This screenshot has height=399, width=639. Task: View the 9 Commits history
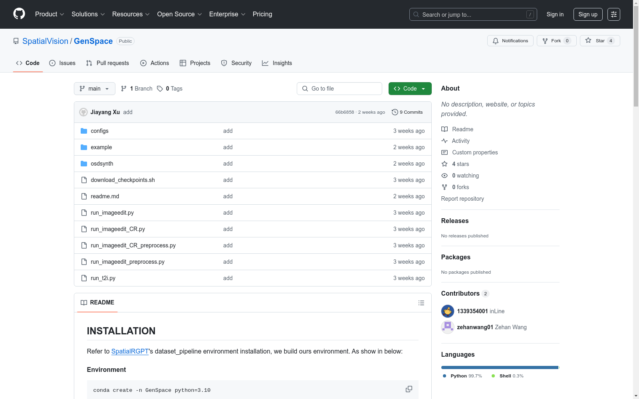(407, 112)
